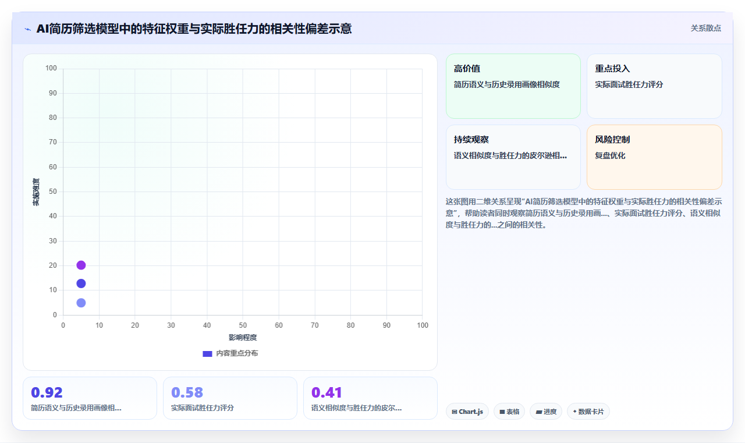Click the chart title heading text
745x443 pixels.
coord(194,29)
